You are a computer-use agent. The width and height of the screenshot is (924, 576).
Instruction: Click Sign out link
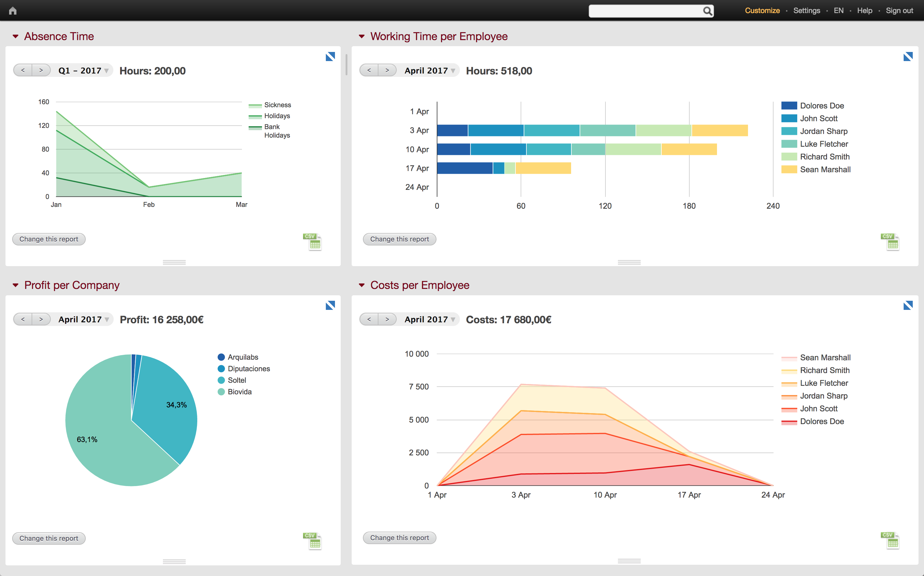click(x=899, y=11)
